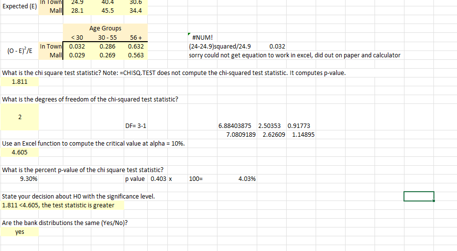Select the In Town 56 + value 0.632
The image size is (457, 251).
(x=136, y=46)
